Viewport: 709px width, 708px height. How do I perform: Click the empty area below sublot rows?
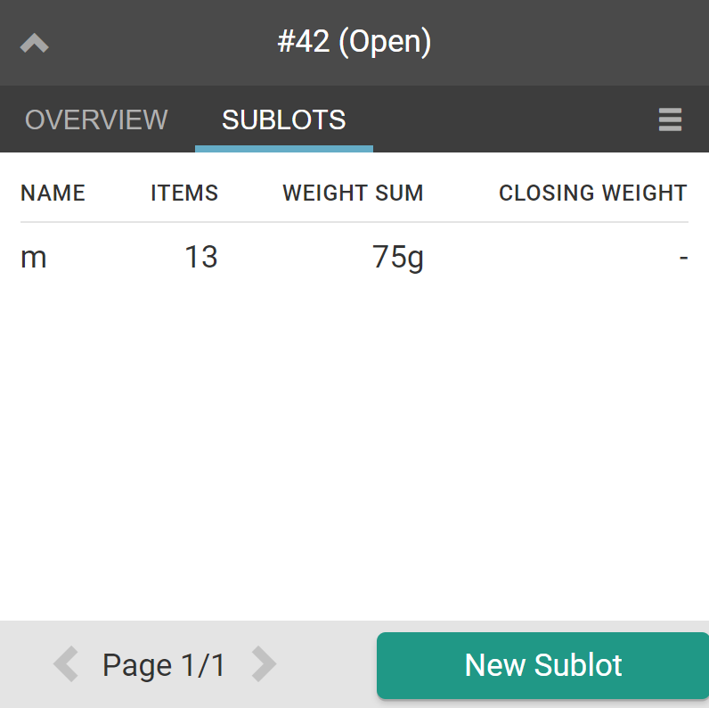354,446
